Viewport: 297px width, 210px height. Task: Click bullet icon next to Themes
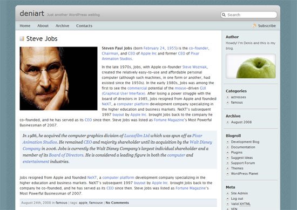tap(228, 168)
